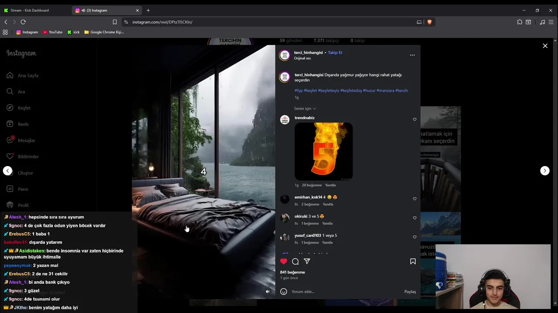Bookmark this page from address bar
This screenshot has height=313, width=558.
[115, 22]
